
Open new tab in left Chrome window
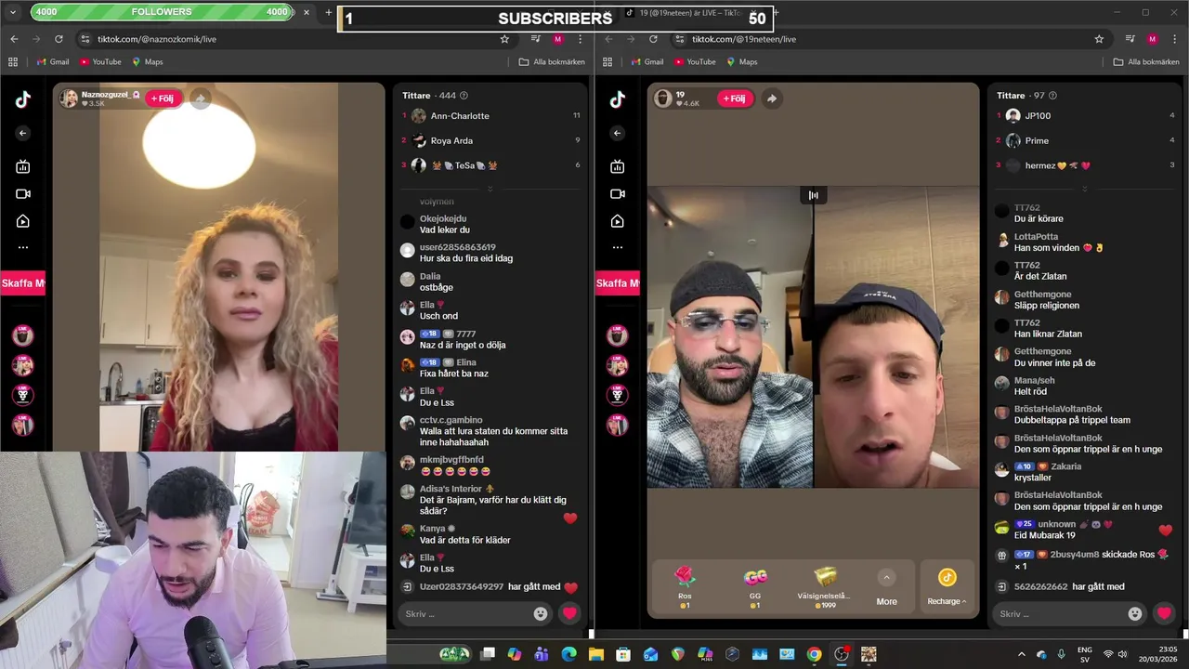tap(328, 12)
